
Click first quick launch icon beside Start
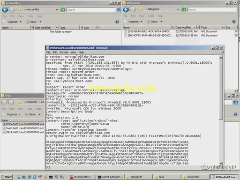19,177
